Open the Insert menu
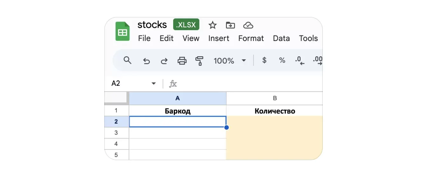The height and width of the screenshot is (177, 427). pos(219,38)
